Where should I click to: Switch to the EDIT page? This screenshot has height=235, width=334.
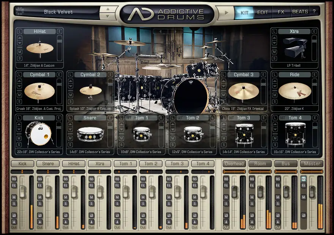point(262,13)
